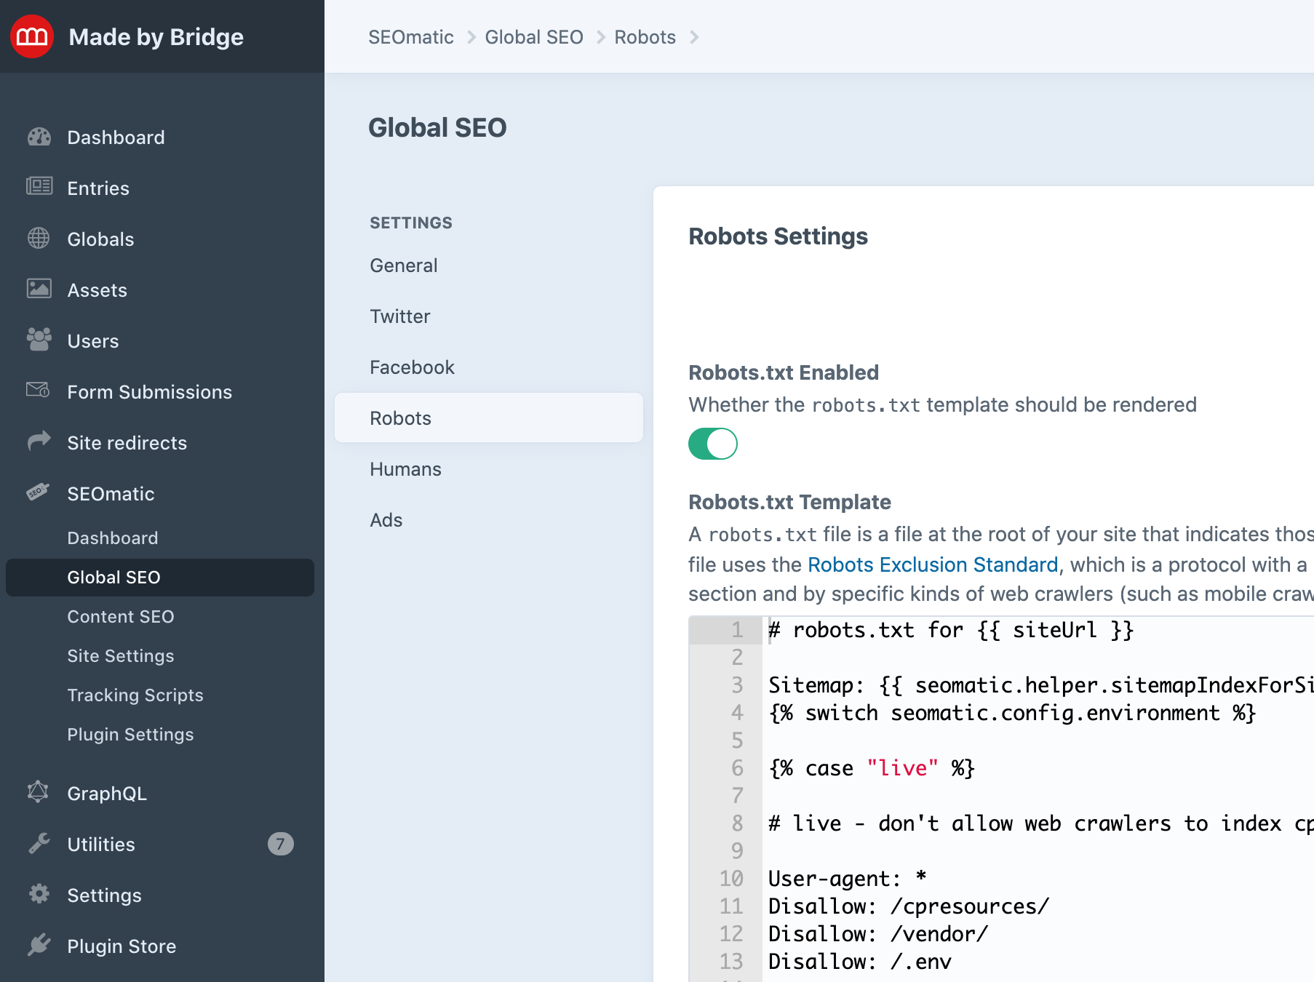The height and width of the screenshot is (982, 1314).
Task: Click the Made by Bridge logo icon
Action: pyautogui.click(x=32, y=36)
